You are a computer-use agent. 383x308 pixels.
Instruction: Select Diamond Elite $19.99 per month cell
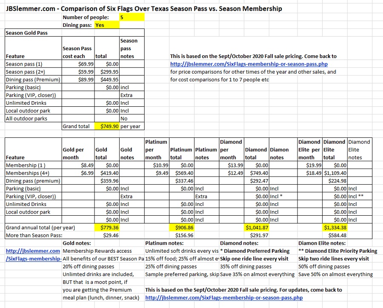tap(310, 165)
